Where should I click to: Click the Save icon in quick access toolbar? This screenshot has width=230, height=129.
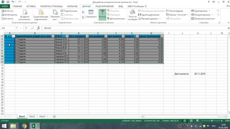pyautogui.click(x=8, y=2)
